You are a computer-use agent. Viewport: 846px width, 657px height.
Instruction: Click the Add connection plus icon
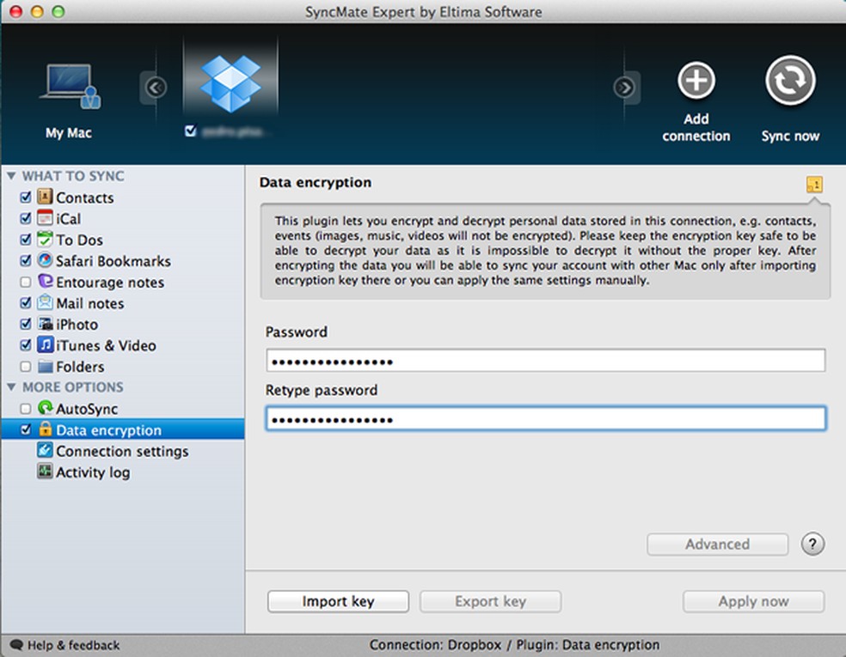tap(696, 81)
